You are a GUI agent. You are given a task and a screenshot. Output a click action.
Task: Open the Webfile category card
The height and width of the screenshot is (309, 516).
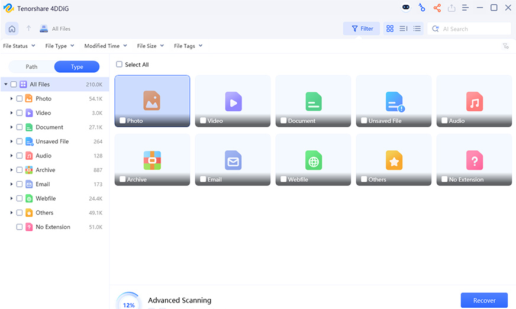click(313, 160)
